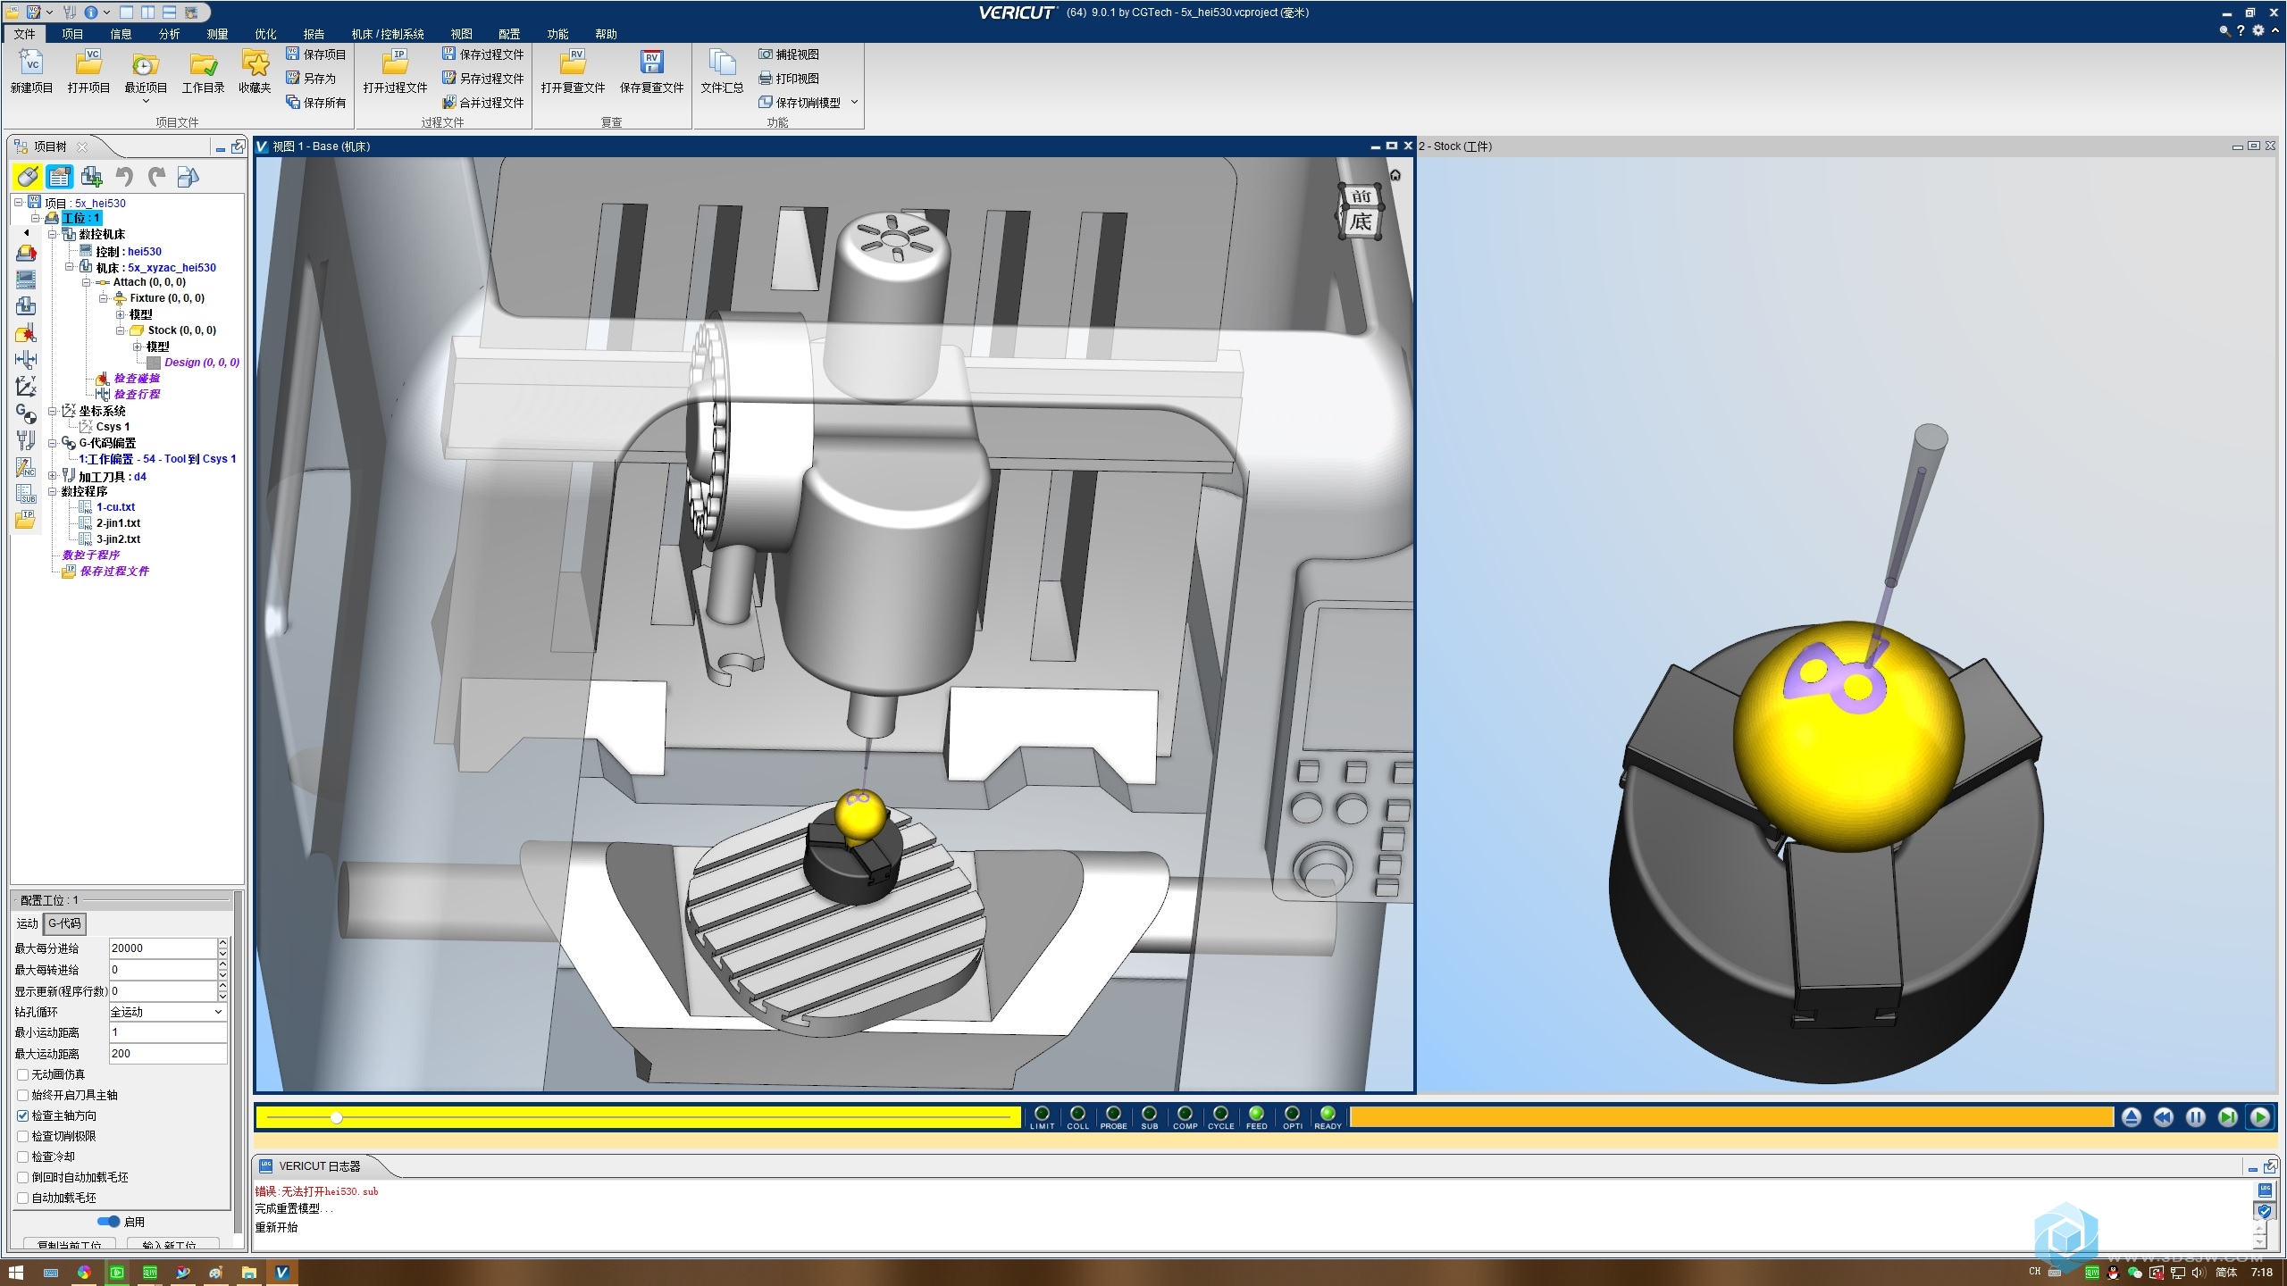The width and height of the screenshot is (2287, 1286).
Task: Expand the 最近项目 dropdown arrow
Action: [x=146, y=101]
